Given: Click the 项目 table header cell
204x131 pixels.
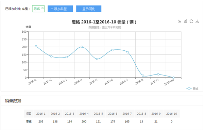Looking at the screenshot, I should pyautogui.click(x=29, y=114).
